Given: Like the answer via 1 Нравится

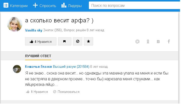Looking at the screenshot, I should 37,92.
